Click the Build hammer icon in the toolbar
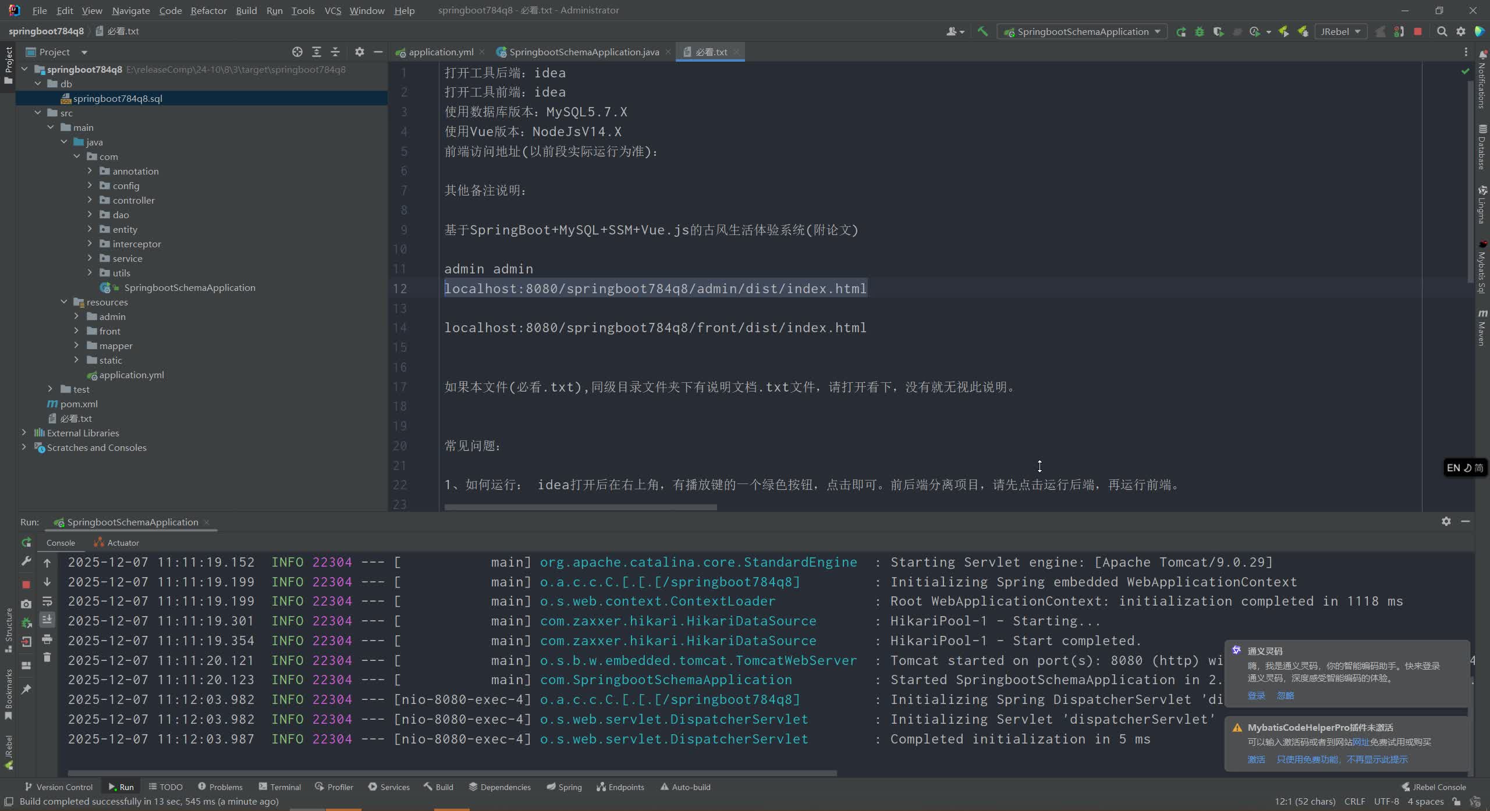The image size is (1490, 811). (983, 31)
